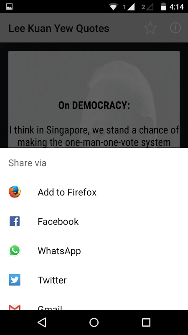Tap the picture notification icon in status bar

point(9,7)
